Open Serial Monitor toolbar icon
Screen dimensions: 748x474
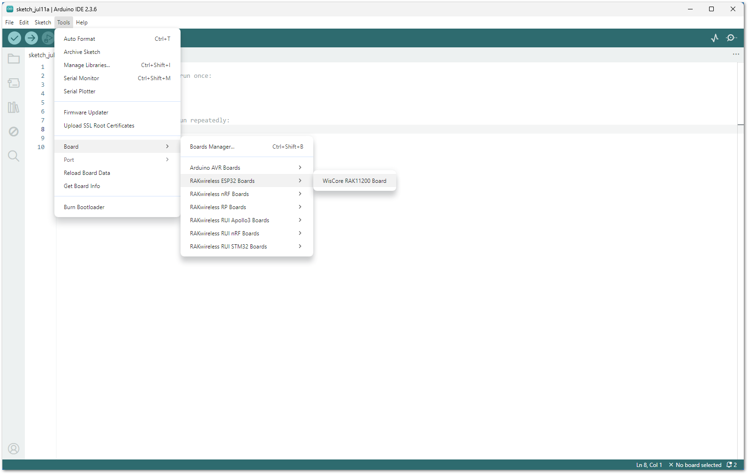point(732,38)
